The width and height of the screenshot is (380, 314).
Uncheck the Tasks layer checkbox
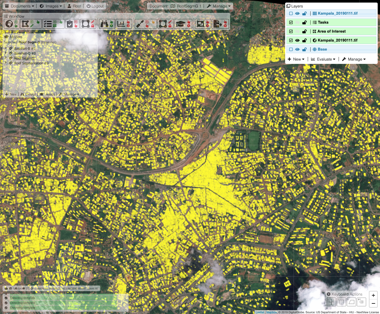[291, 22]
